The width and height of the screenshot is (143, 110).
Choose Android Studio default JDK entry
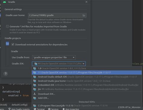tap(87, 77)
